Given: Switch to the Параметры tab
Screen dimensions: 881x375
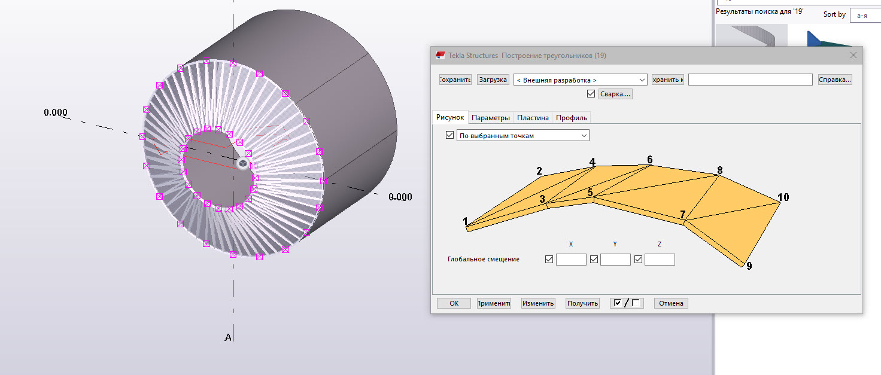Looking at the screenshot, I should tap(490, 118).
